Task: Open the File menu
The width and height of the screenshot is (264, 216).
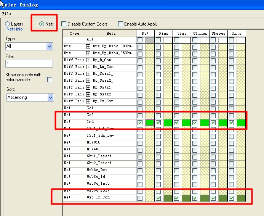Action: coord(6,14)
